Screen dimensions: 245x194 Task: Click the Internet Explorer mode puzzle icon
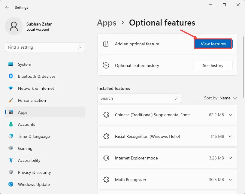pos(106,158)
